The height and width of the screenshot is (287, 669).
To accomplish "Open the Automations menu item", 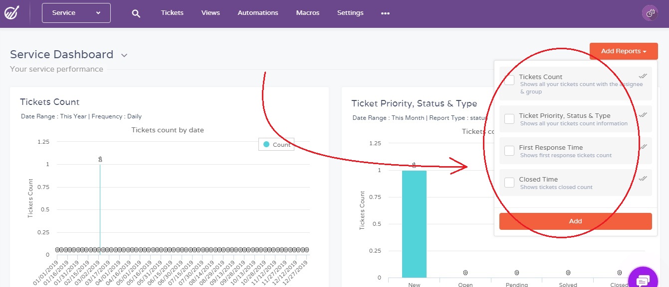I will tap(258, 13).
